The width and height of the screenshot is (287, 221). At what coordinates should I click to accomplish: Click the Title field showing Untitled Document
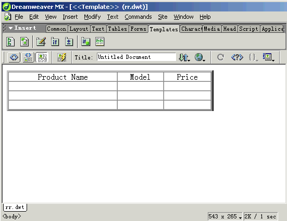[x=136, y=57]
